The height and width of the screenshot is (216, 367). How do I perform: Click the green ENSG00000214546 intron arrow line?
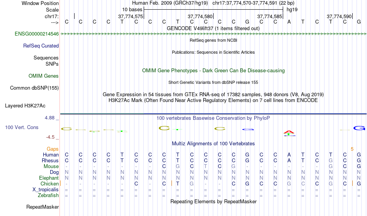point(213,34)
